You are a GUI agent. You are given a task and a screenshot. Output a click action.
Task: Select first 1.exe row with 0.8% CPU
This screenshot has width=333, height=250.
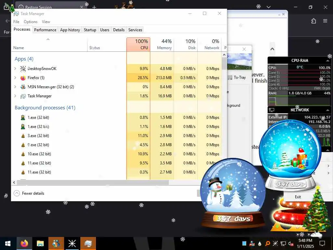(116, 117)
